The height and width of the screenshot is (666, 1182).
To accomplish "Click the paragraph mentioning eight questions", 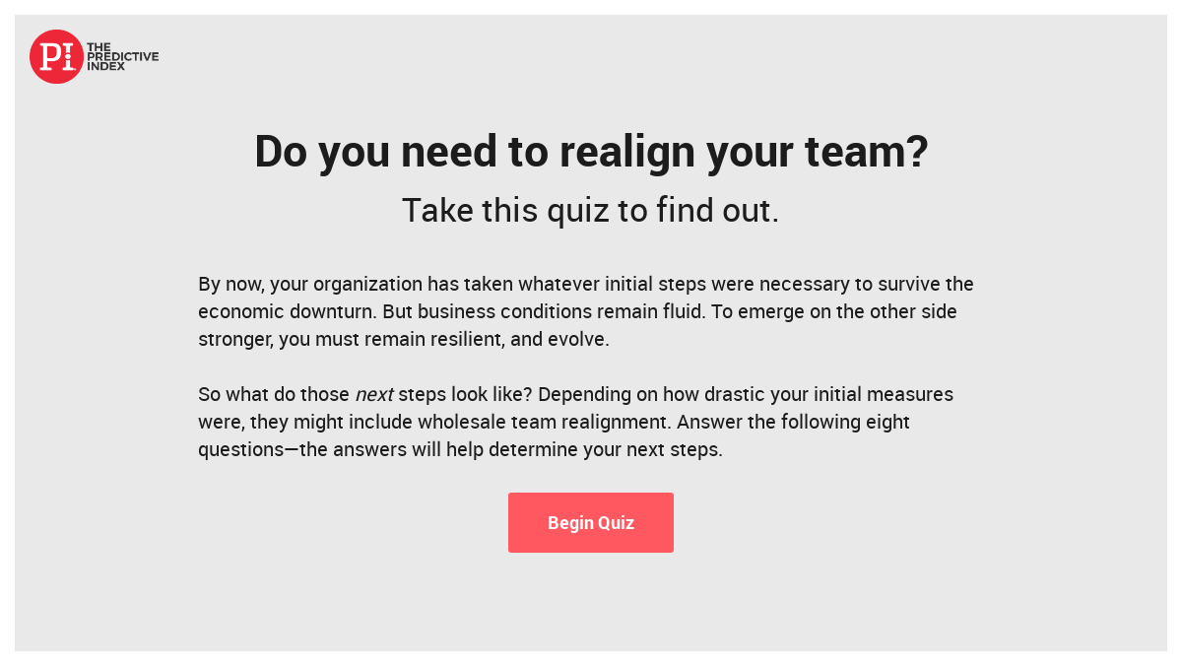I will coord(575,422).
